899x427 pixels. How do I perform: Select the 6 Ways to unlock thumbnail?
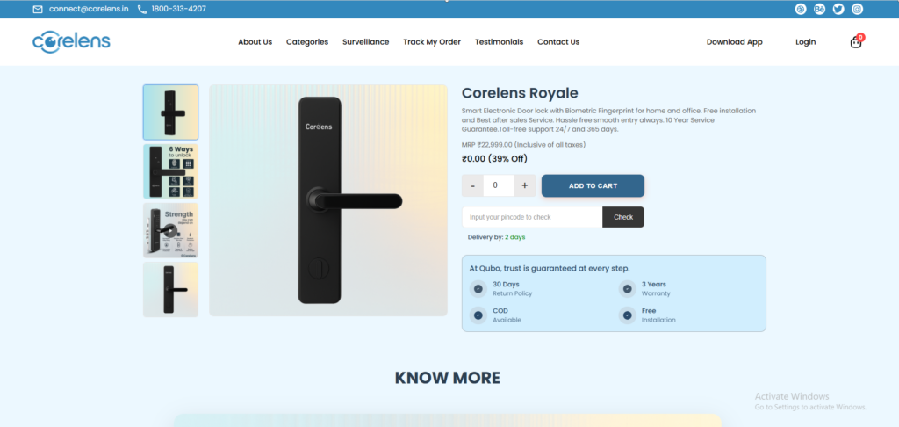pyautogui.click(x=170, y=171)
